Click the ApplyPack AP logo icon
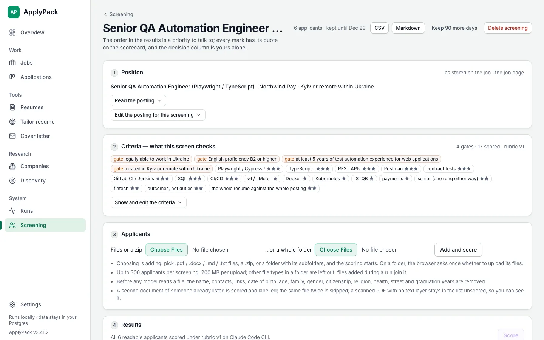The height and width of the screenshot is (340, 544). (14, 12)
